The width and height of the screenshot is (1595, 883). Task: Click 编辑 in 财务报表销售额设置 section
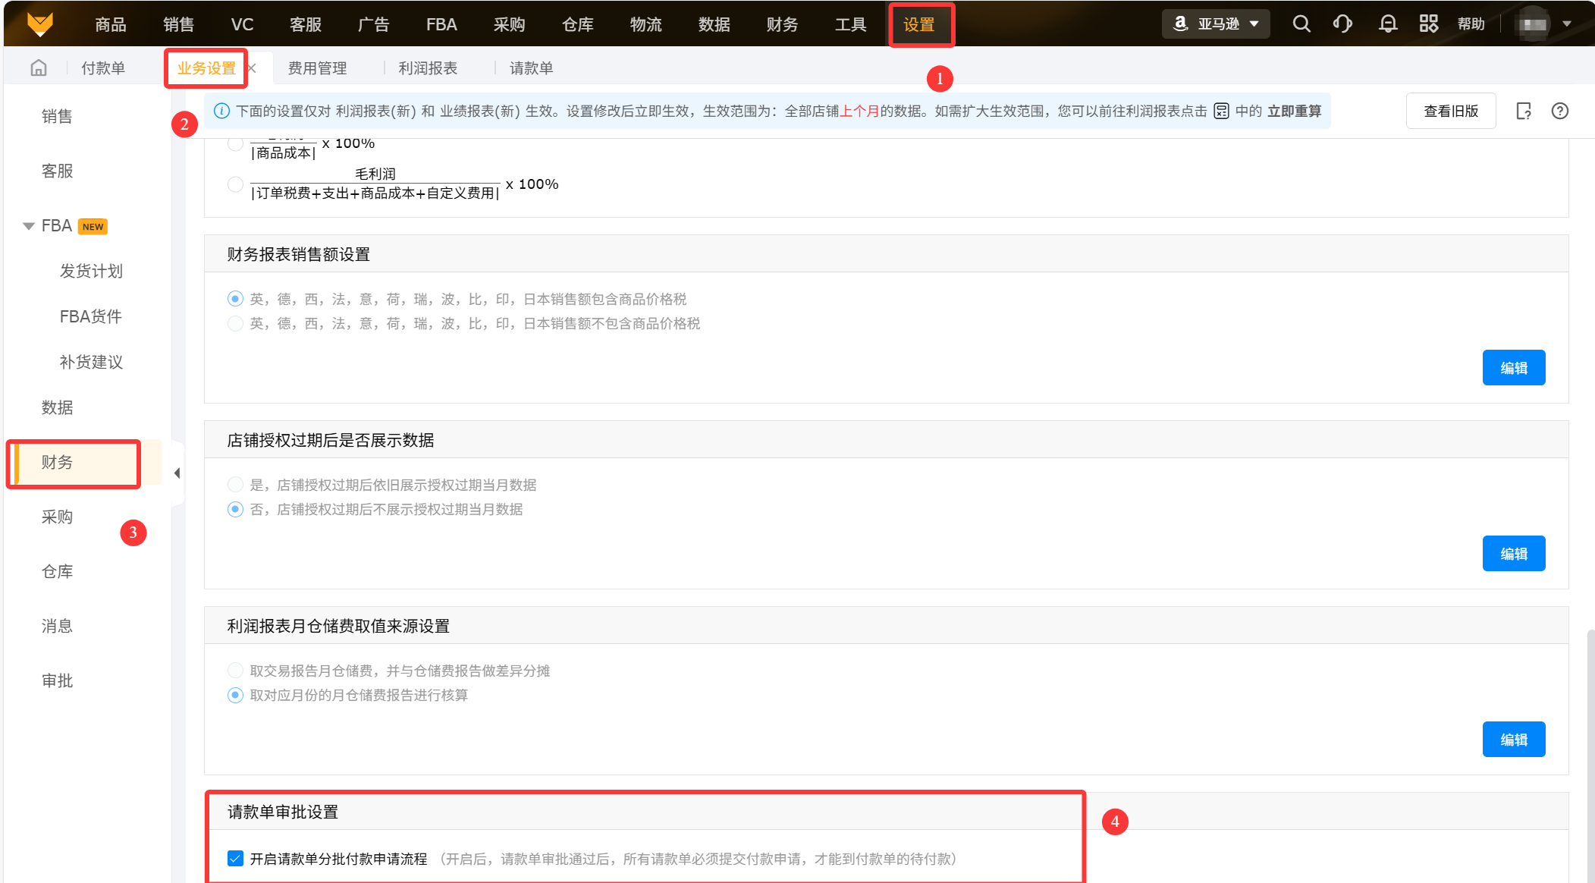point(1513,368)
